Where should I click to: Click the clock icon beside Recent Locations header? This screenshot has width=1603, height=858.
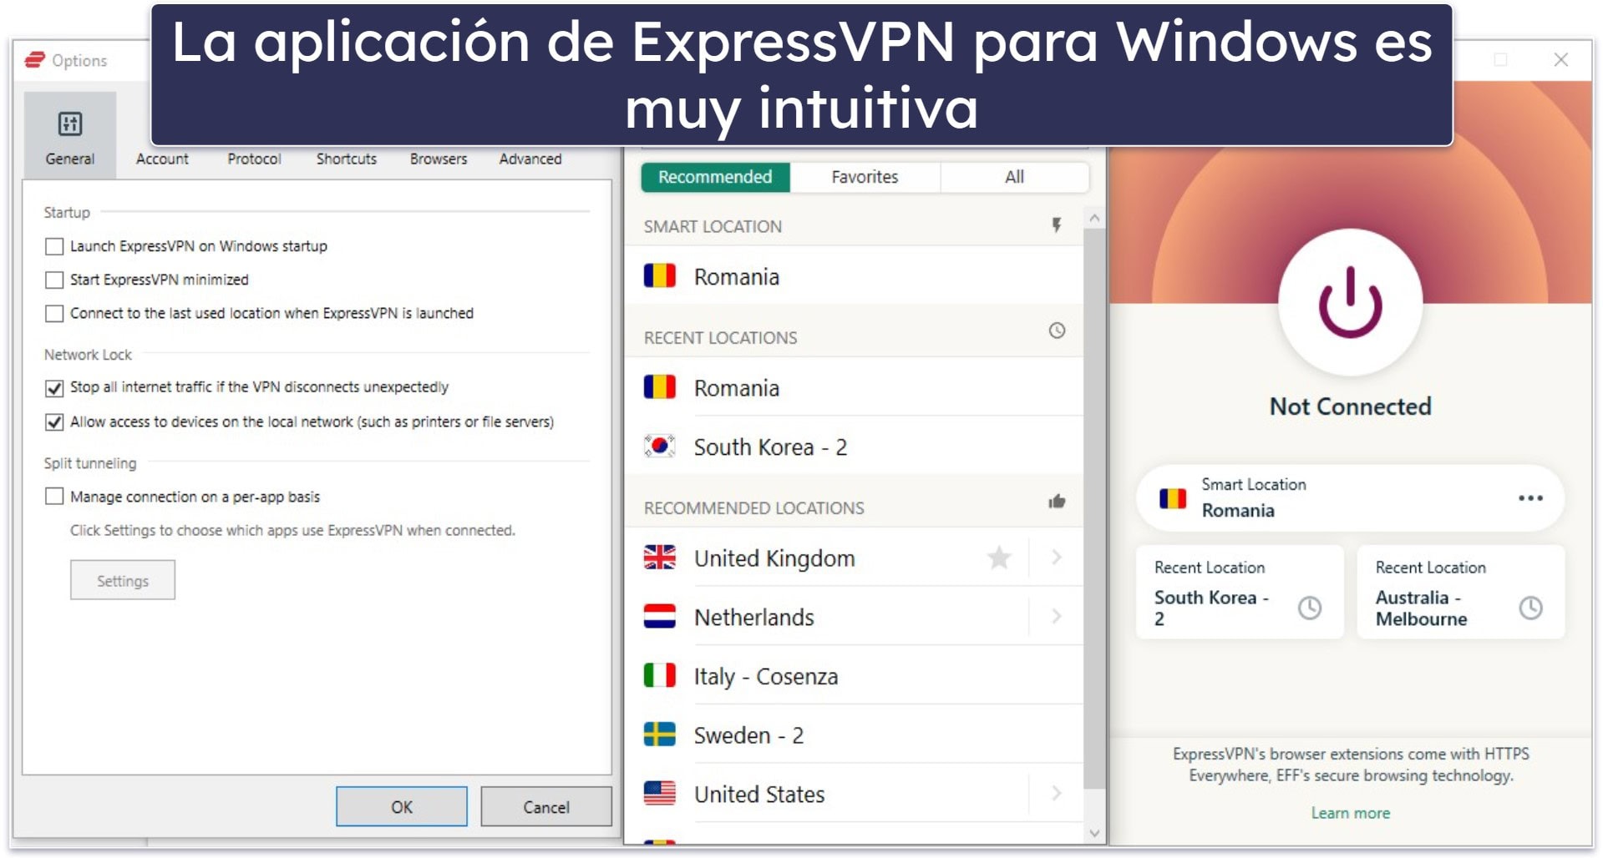pos(1057,331)
